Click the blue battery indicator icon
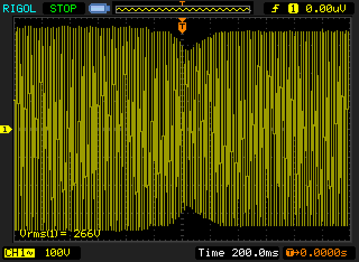The width and height of the screenshot is (359, 262). click(x=99, y=8)
